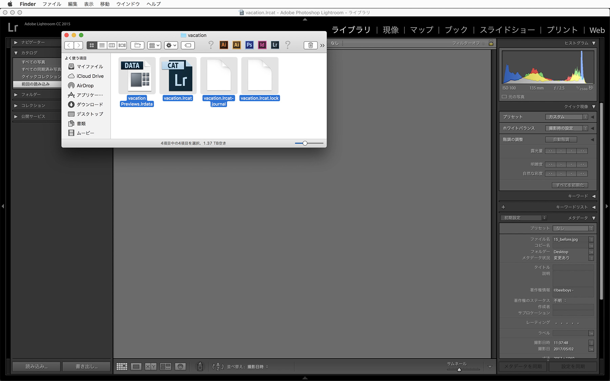This screenshot has height=381, width=610.
Task: Open the ライブラリ module
Action: click(351, 30)
